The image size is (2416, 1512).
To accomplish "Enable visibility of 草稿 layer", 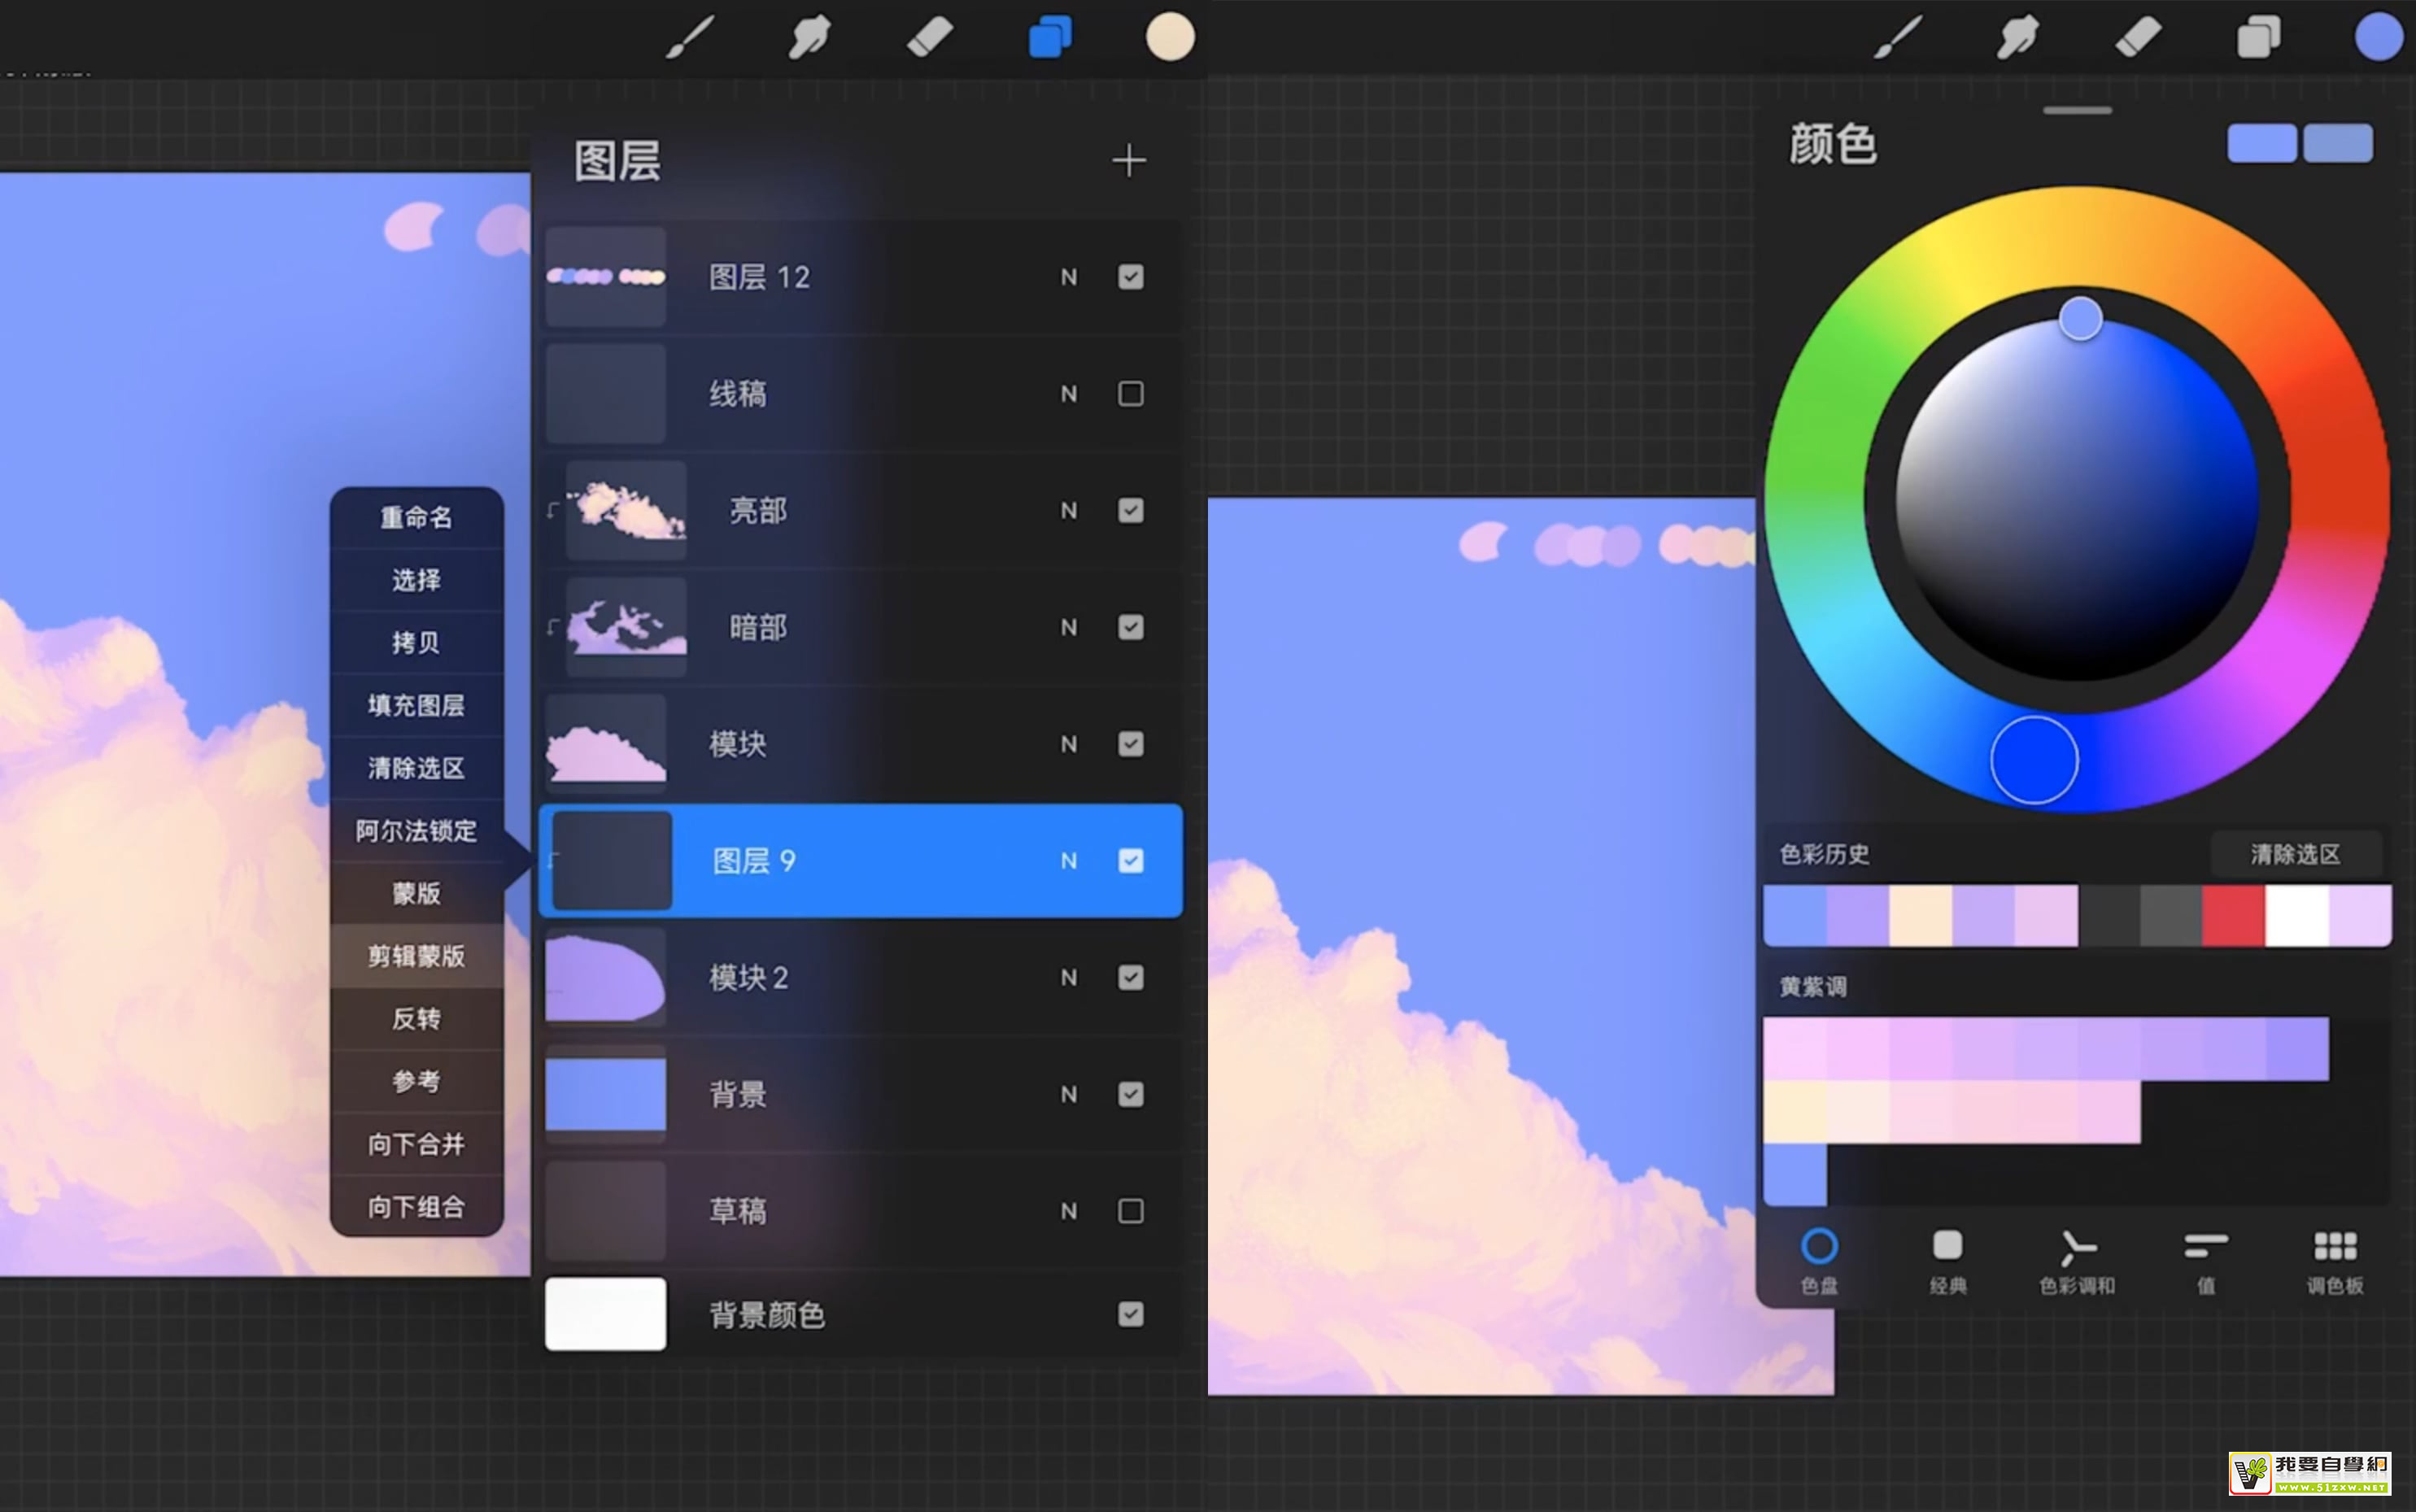I will [x=1130, y=1211].
